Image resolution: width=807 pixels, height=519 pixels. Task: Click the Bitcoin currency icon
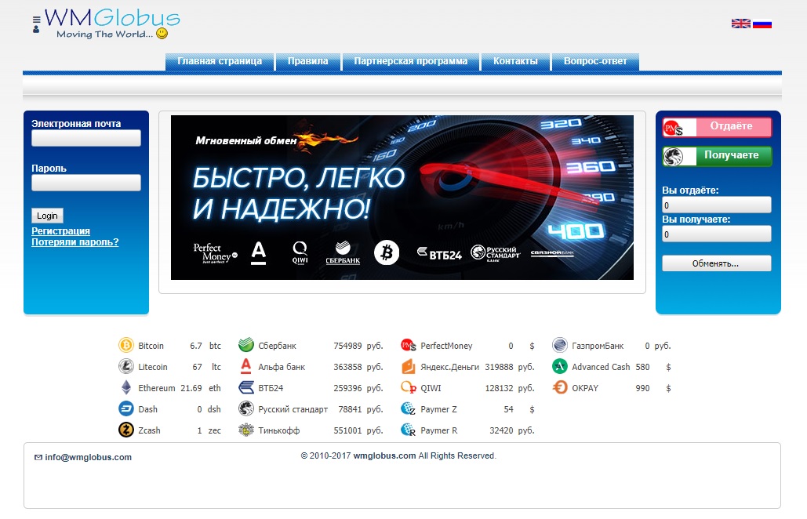126,345
